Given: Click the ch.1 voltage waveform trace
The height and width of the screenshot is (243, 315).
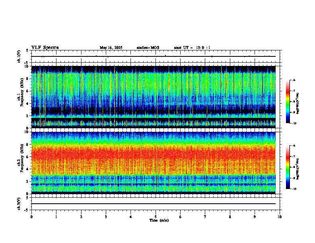Looking at the screenshot, I should coord(154,56).
